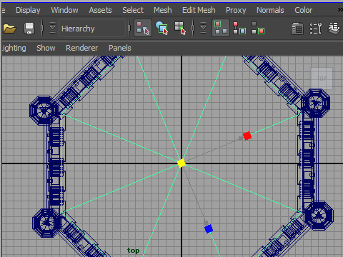Select by hierarchy and combinations icon
The height and width of the screenshot is (257, 343).
[x=143, y=28]
